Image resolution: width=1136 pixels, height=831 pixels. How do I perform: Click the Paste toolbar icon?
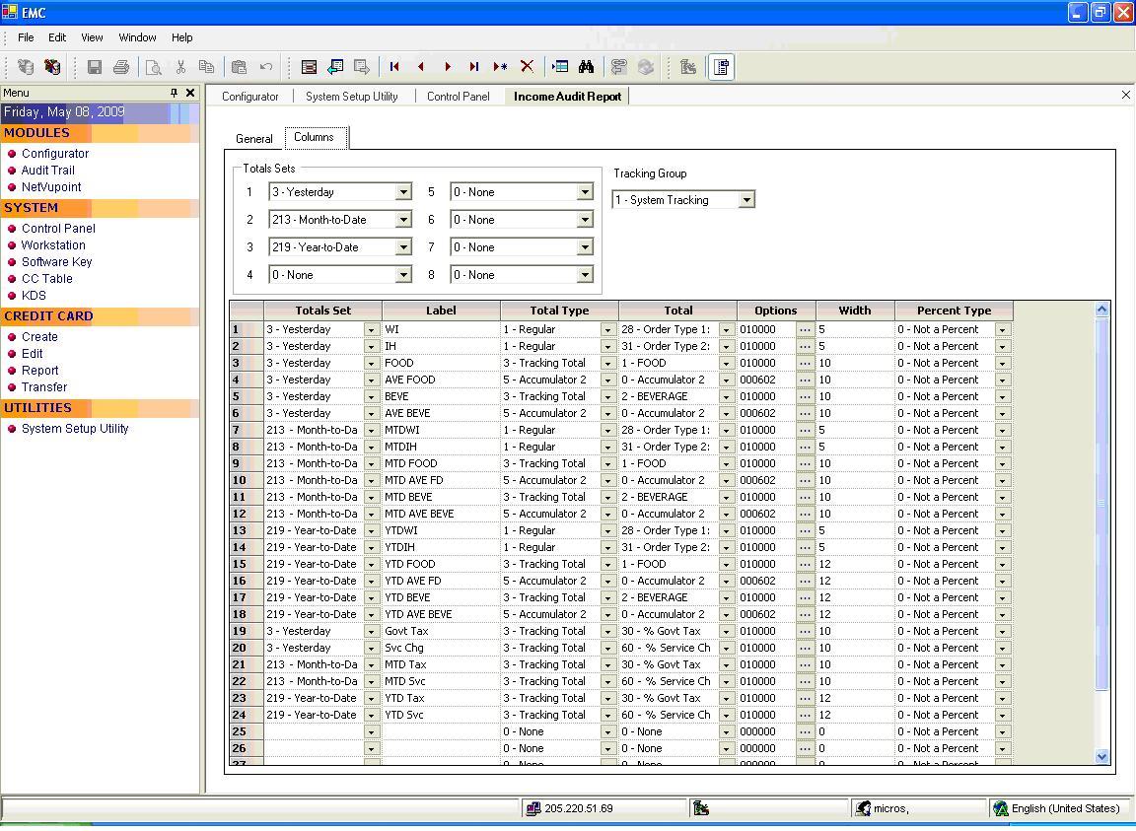[239, 66]
